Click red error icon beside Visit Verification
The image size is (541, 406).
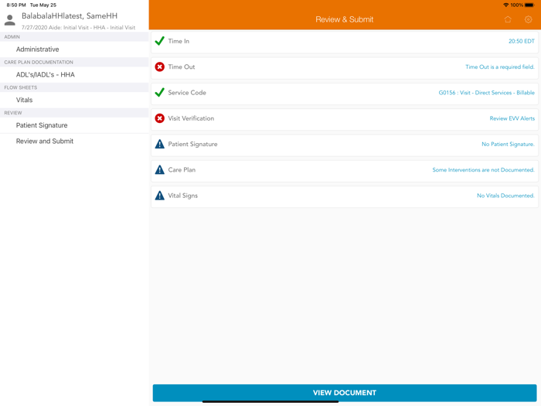(x=159, y=118)
